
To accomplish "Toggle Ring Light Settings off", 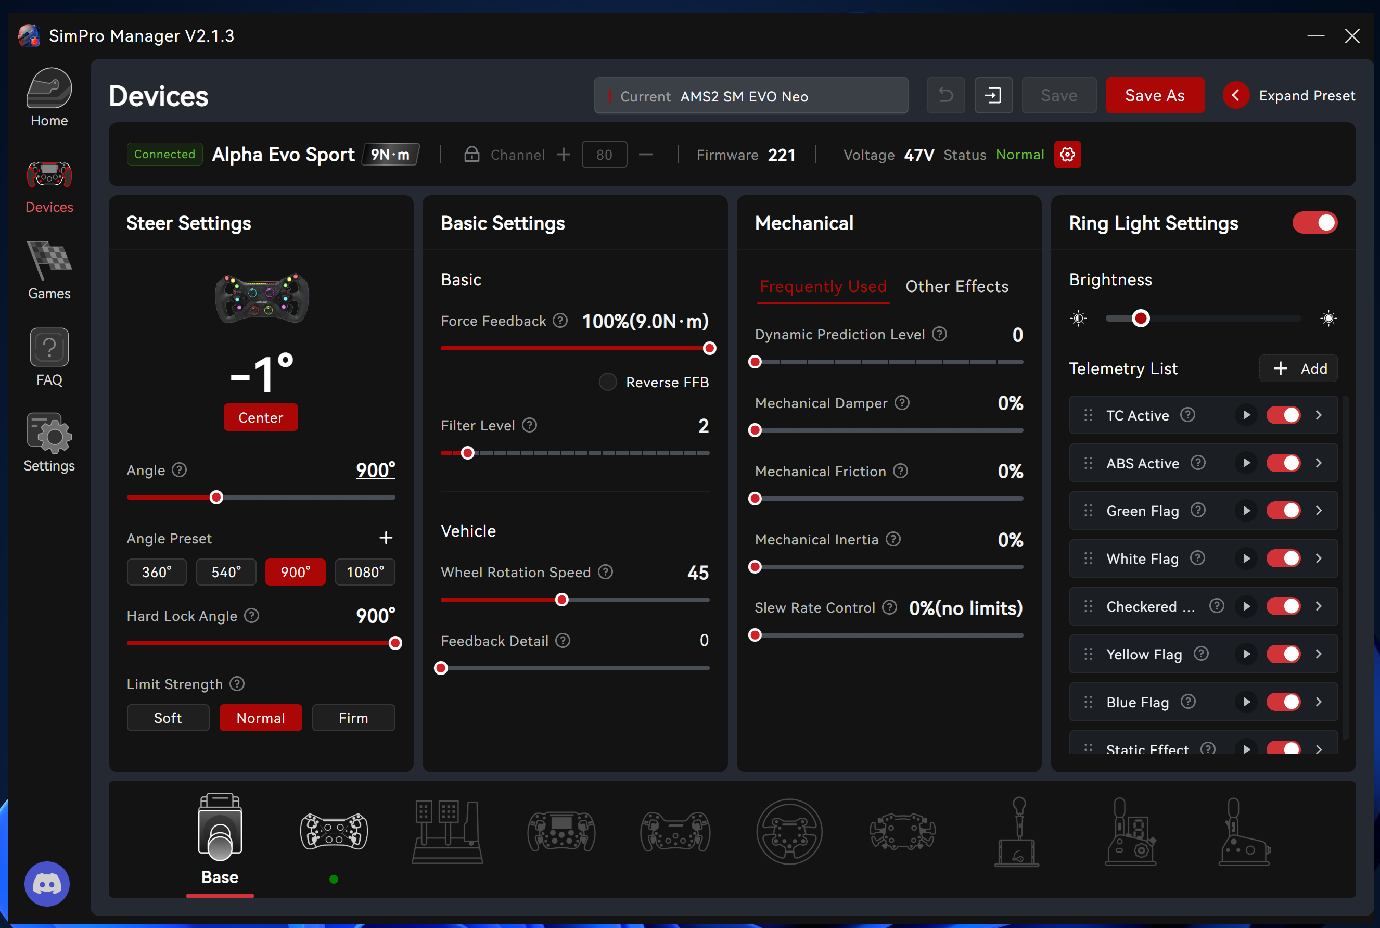I will tap(1315, 223).
